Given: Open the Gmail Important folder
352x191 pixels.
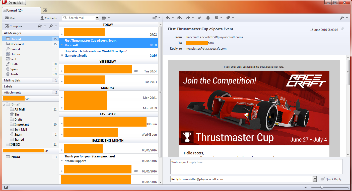Looking at the screenshot, I should (x=30, y=125).
